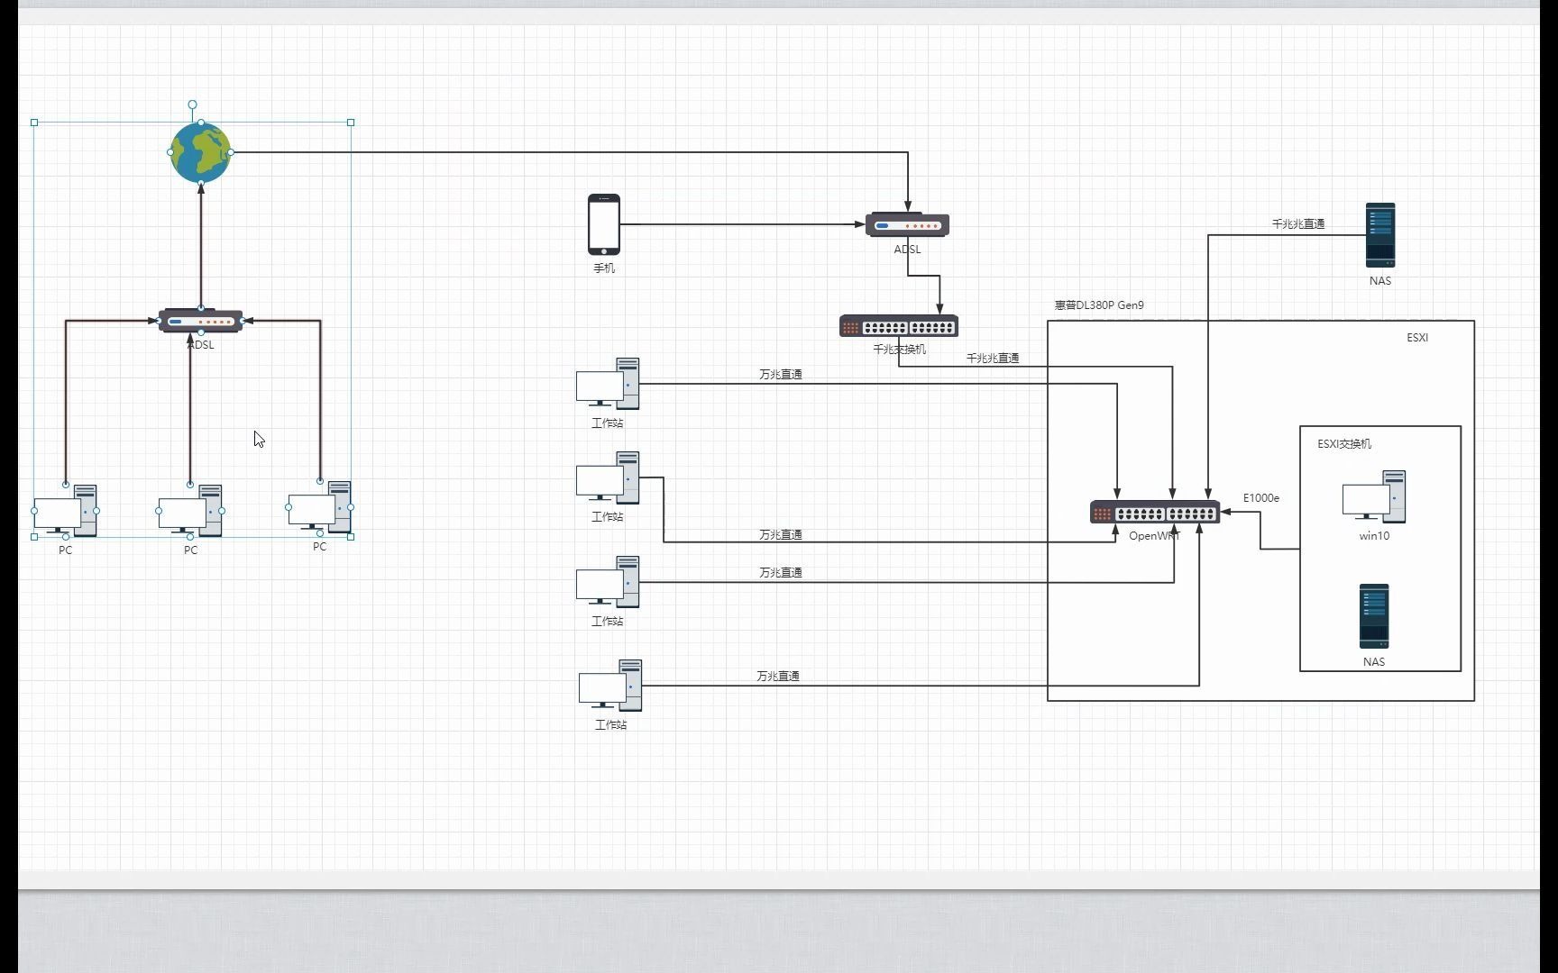Select the globe Internet icon
1558x973 pixels.
click(200, 152)
